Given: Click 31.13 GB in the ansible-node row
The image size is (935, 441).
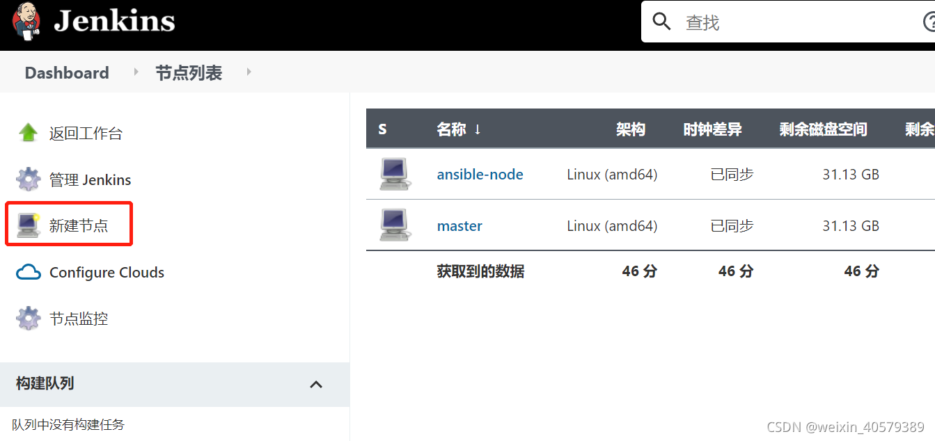Looking at the screenshot, I should click(851, 175).
